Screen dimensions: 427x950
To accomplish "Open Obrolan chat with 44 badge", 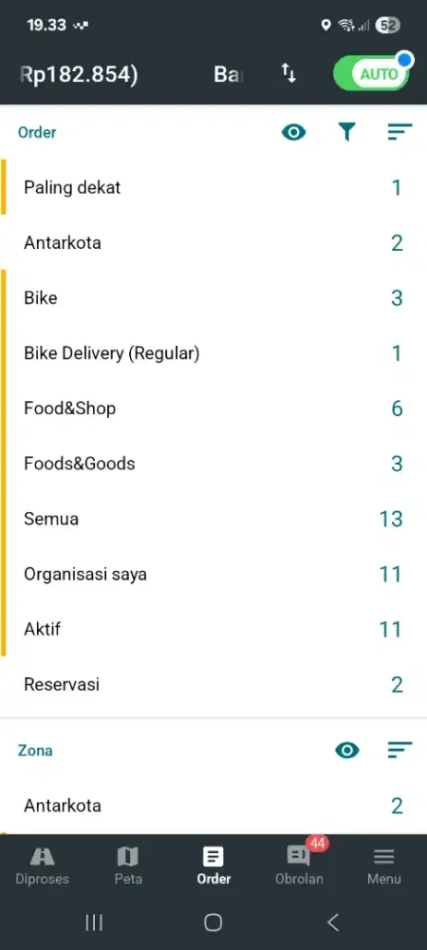I will (x=300, y=865).
